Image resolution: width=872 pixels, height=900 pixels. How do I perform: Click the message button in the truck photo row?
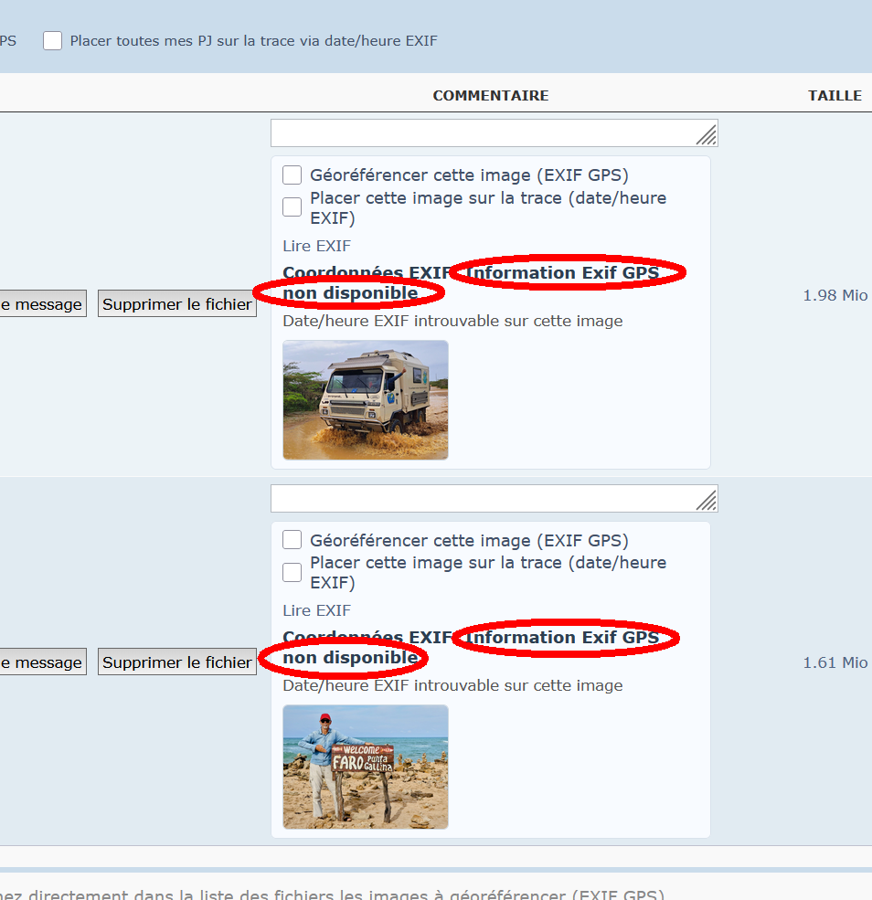[x=42, y=304]
